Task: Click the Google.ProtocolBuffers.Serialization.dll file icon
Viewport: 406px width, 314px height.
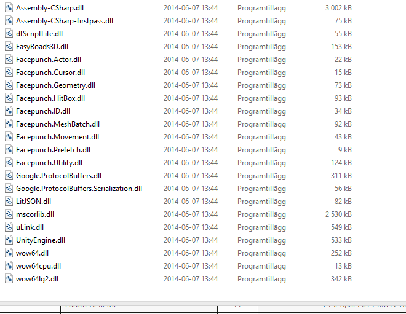Action: pos(9,189)
